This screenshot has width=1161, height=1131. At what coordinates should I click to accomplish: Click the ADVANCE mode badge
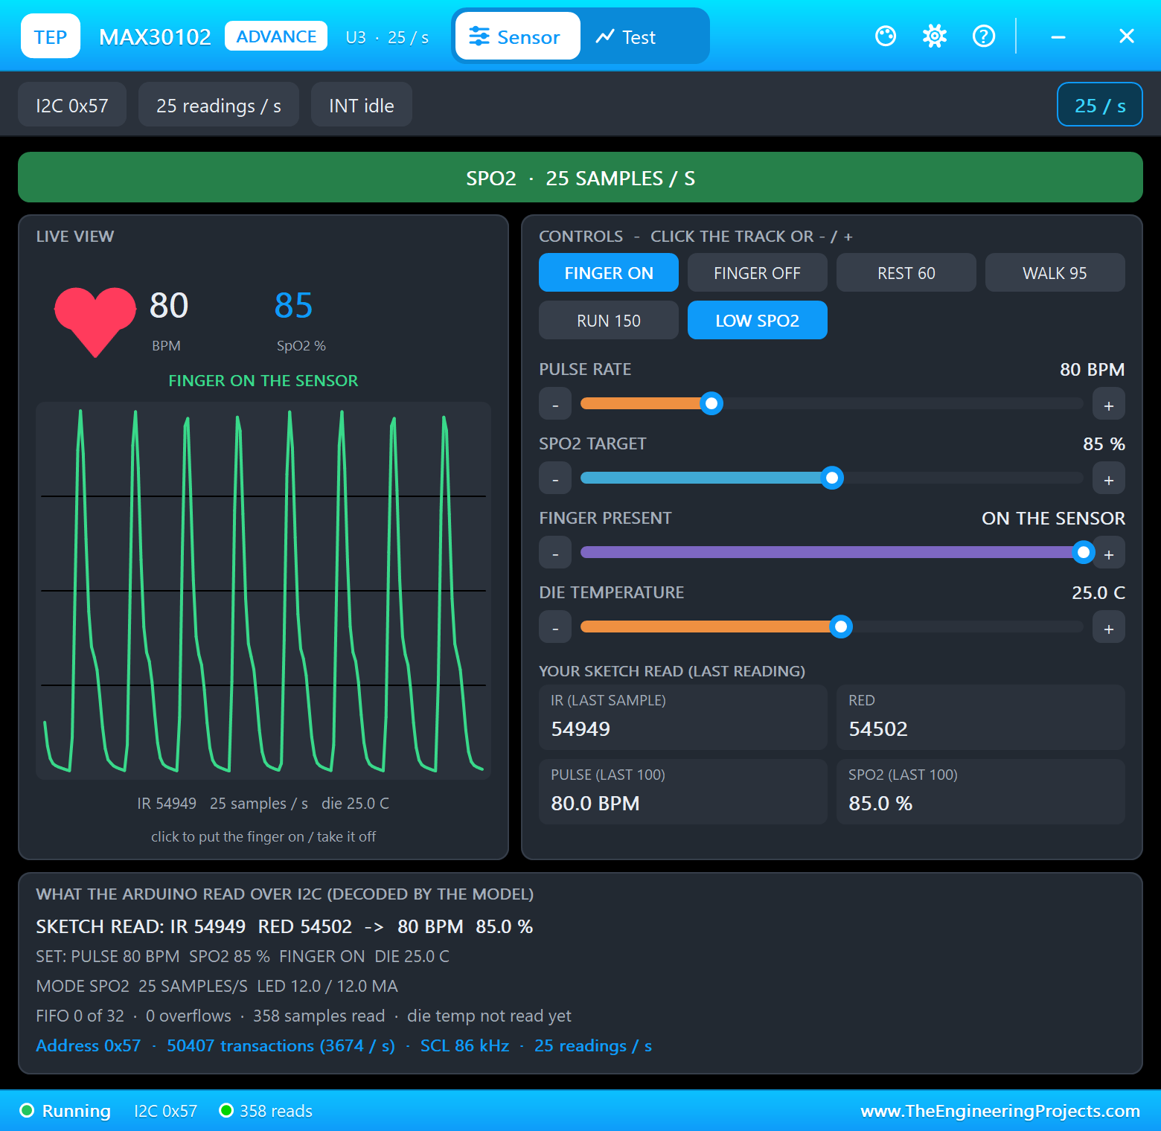276,36
